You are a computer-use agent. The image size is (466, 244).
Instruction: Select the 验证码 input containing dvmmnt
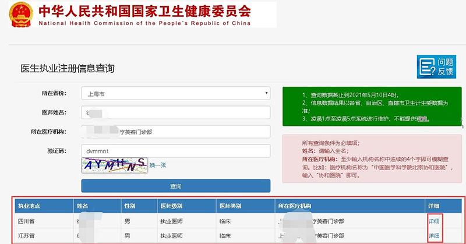pos(175,150)
